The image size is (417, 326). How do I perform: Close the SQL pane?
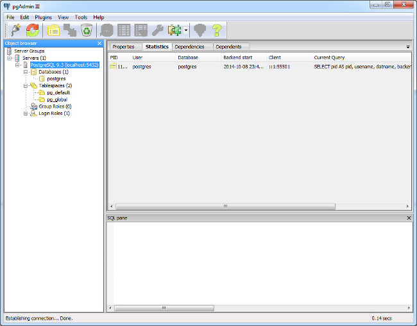(409, 218)
